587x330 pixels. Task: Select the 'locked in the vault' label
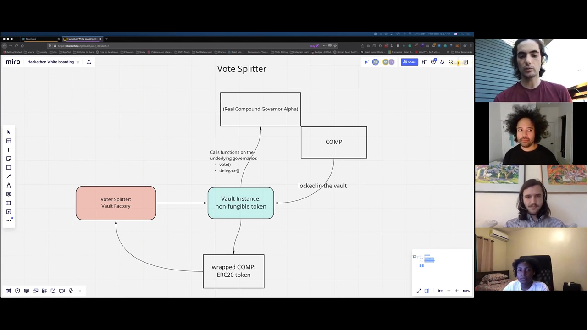click(x=322, y=186)
